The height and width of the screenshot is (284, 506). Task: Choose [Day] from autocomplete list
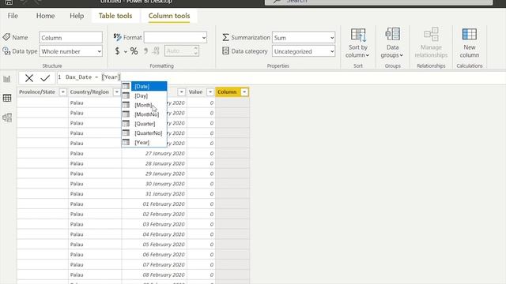[x=144, y=95]
